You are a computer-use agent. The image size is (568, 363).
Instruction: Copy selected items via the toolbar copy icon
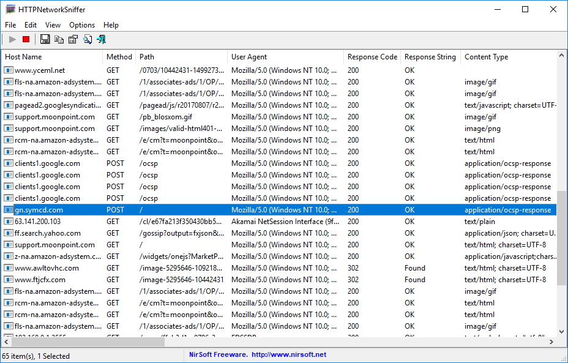[x=59, y=39]
